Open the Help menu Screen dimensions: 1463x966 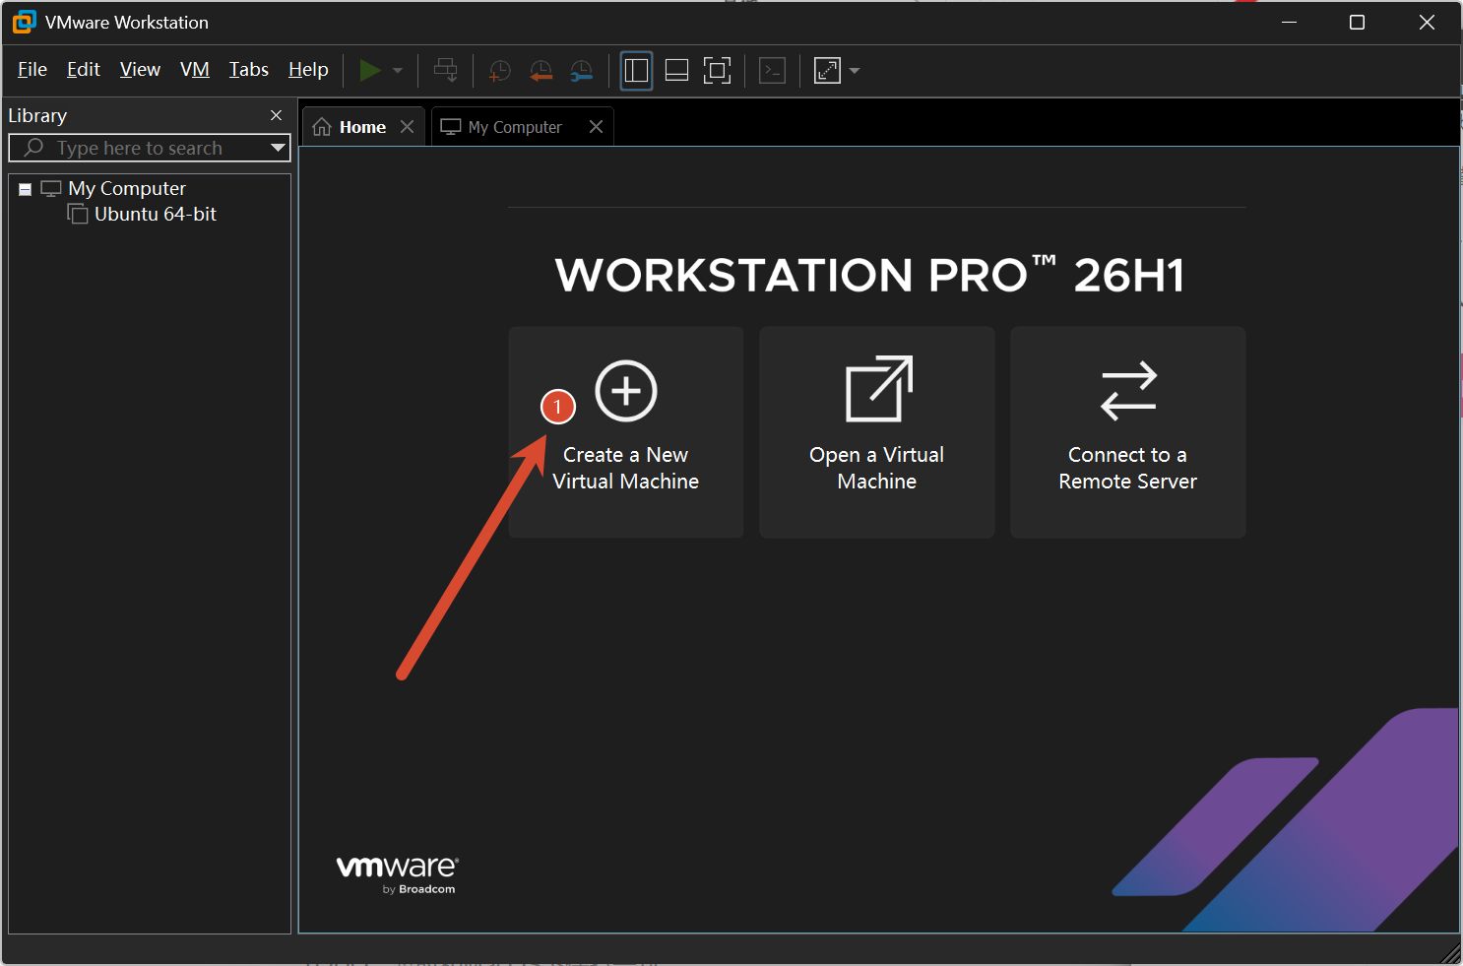coord(308,70)
